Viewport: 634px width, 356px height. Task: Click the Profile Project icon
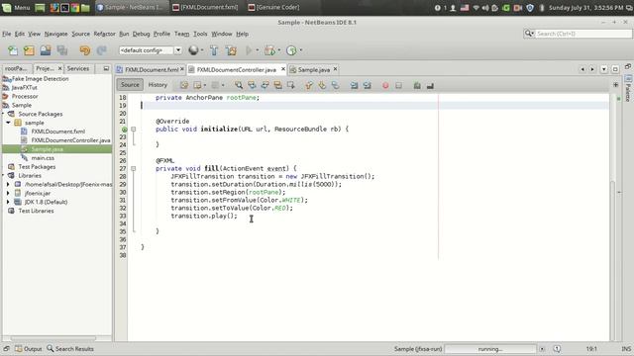(x=291, y=50)
